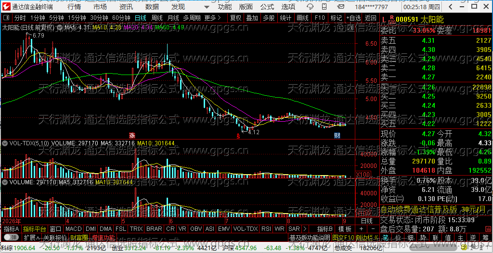Click the R 500 tag beside stock code

click(x=391, y=20)
